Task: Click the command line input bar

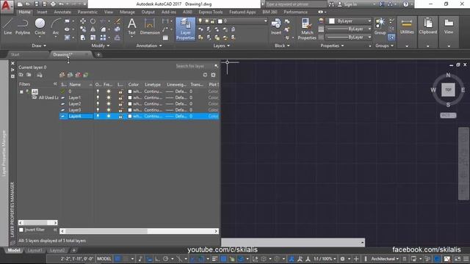Action: 293,242
